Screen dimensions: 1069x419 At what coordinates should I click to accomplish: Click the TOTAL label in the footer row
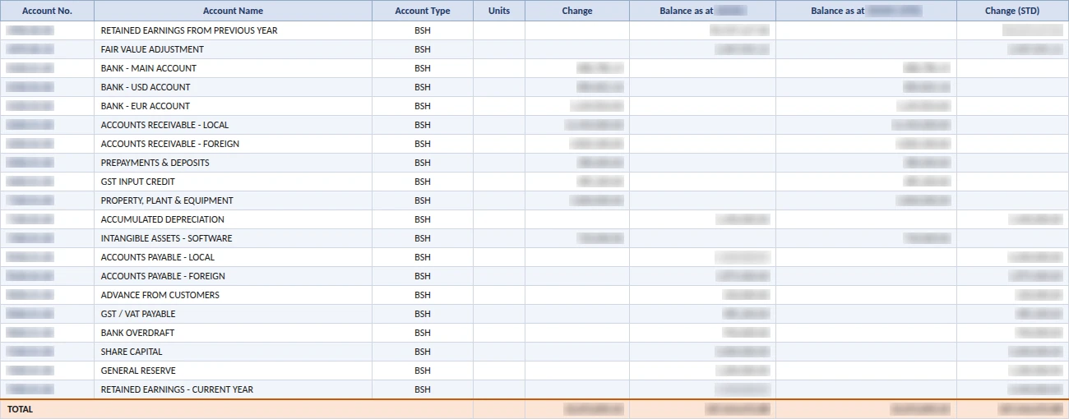(21, 409)
